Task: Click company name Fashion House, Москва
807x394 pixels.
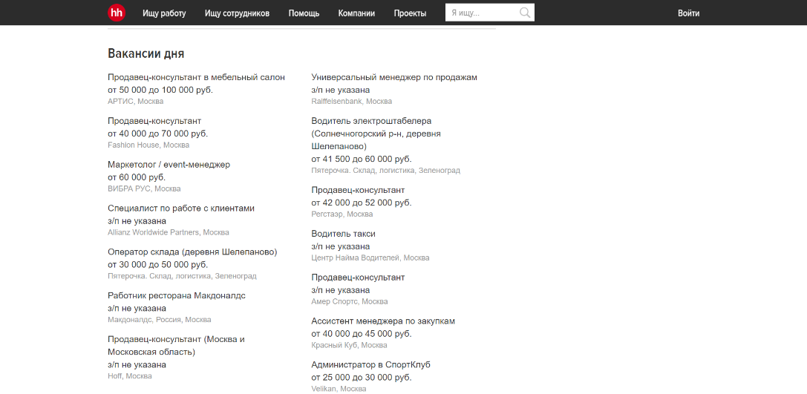Action: point(148,145)
